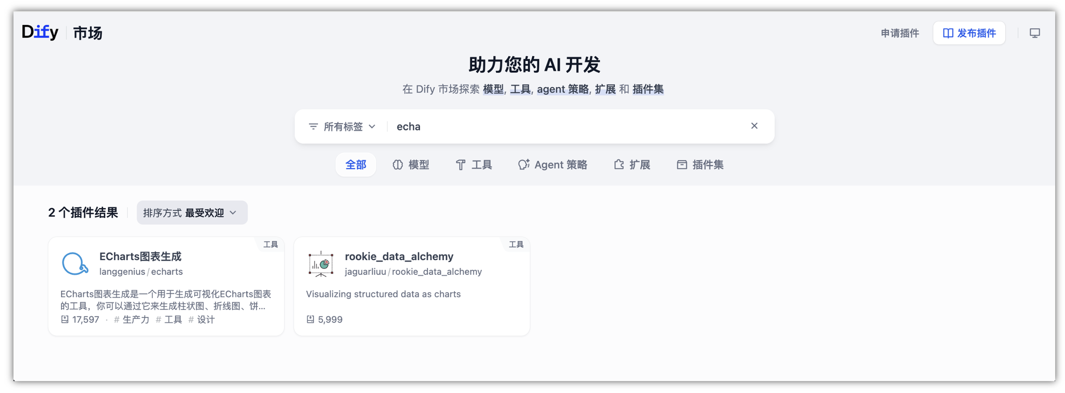Viewport: 1065px width, 393px height.
Task: Click the 插件集 link in the subtitle
Action: 648,89
